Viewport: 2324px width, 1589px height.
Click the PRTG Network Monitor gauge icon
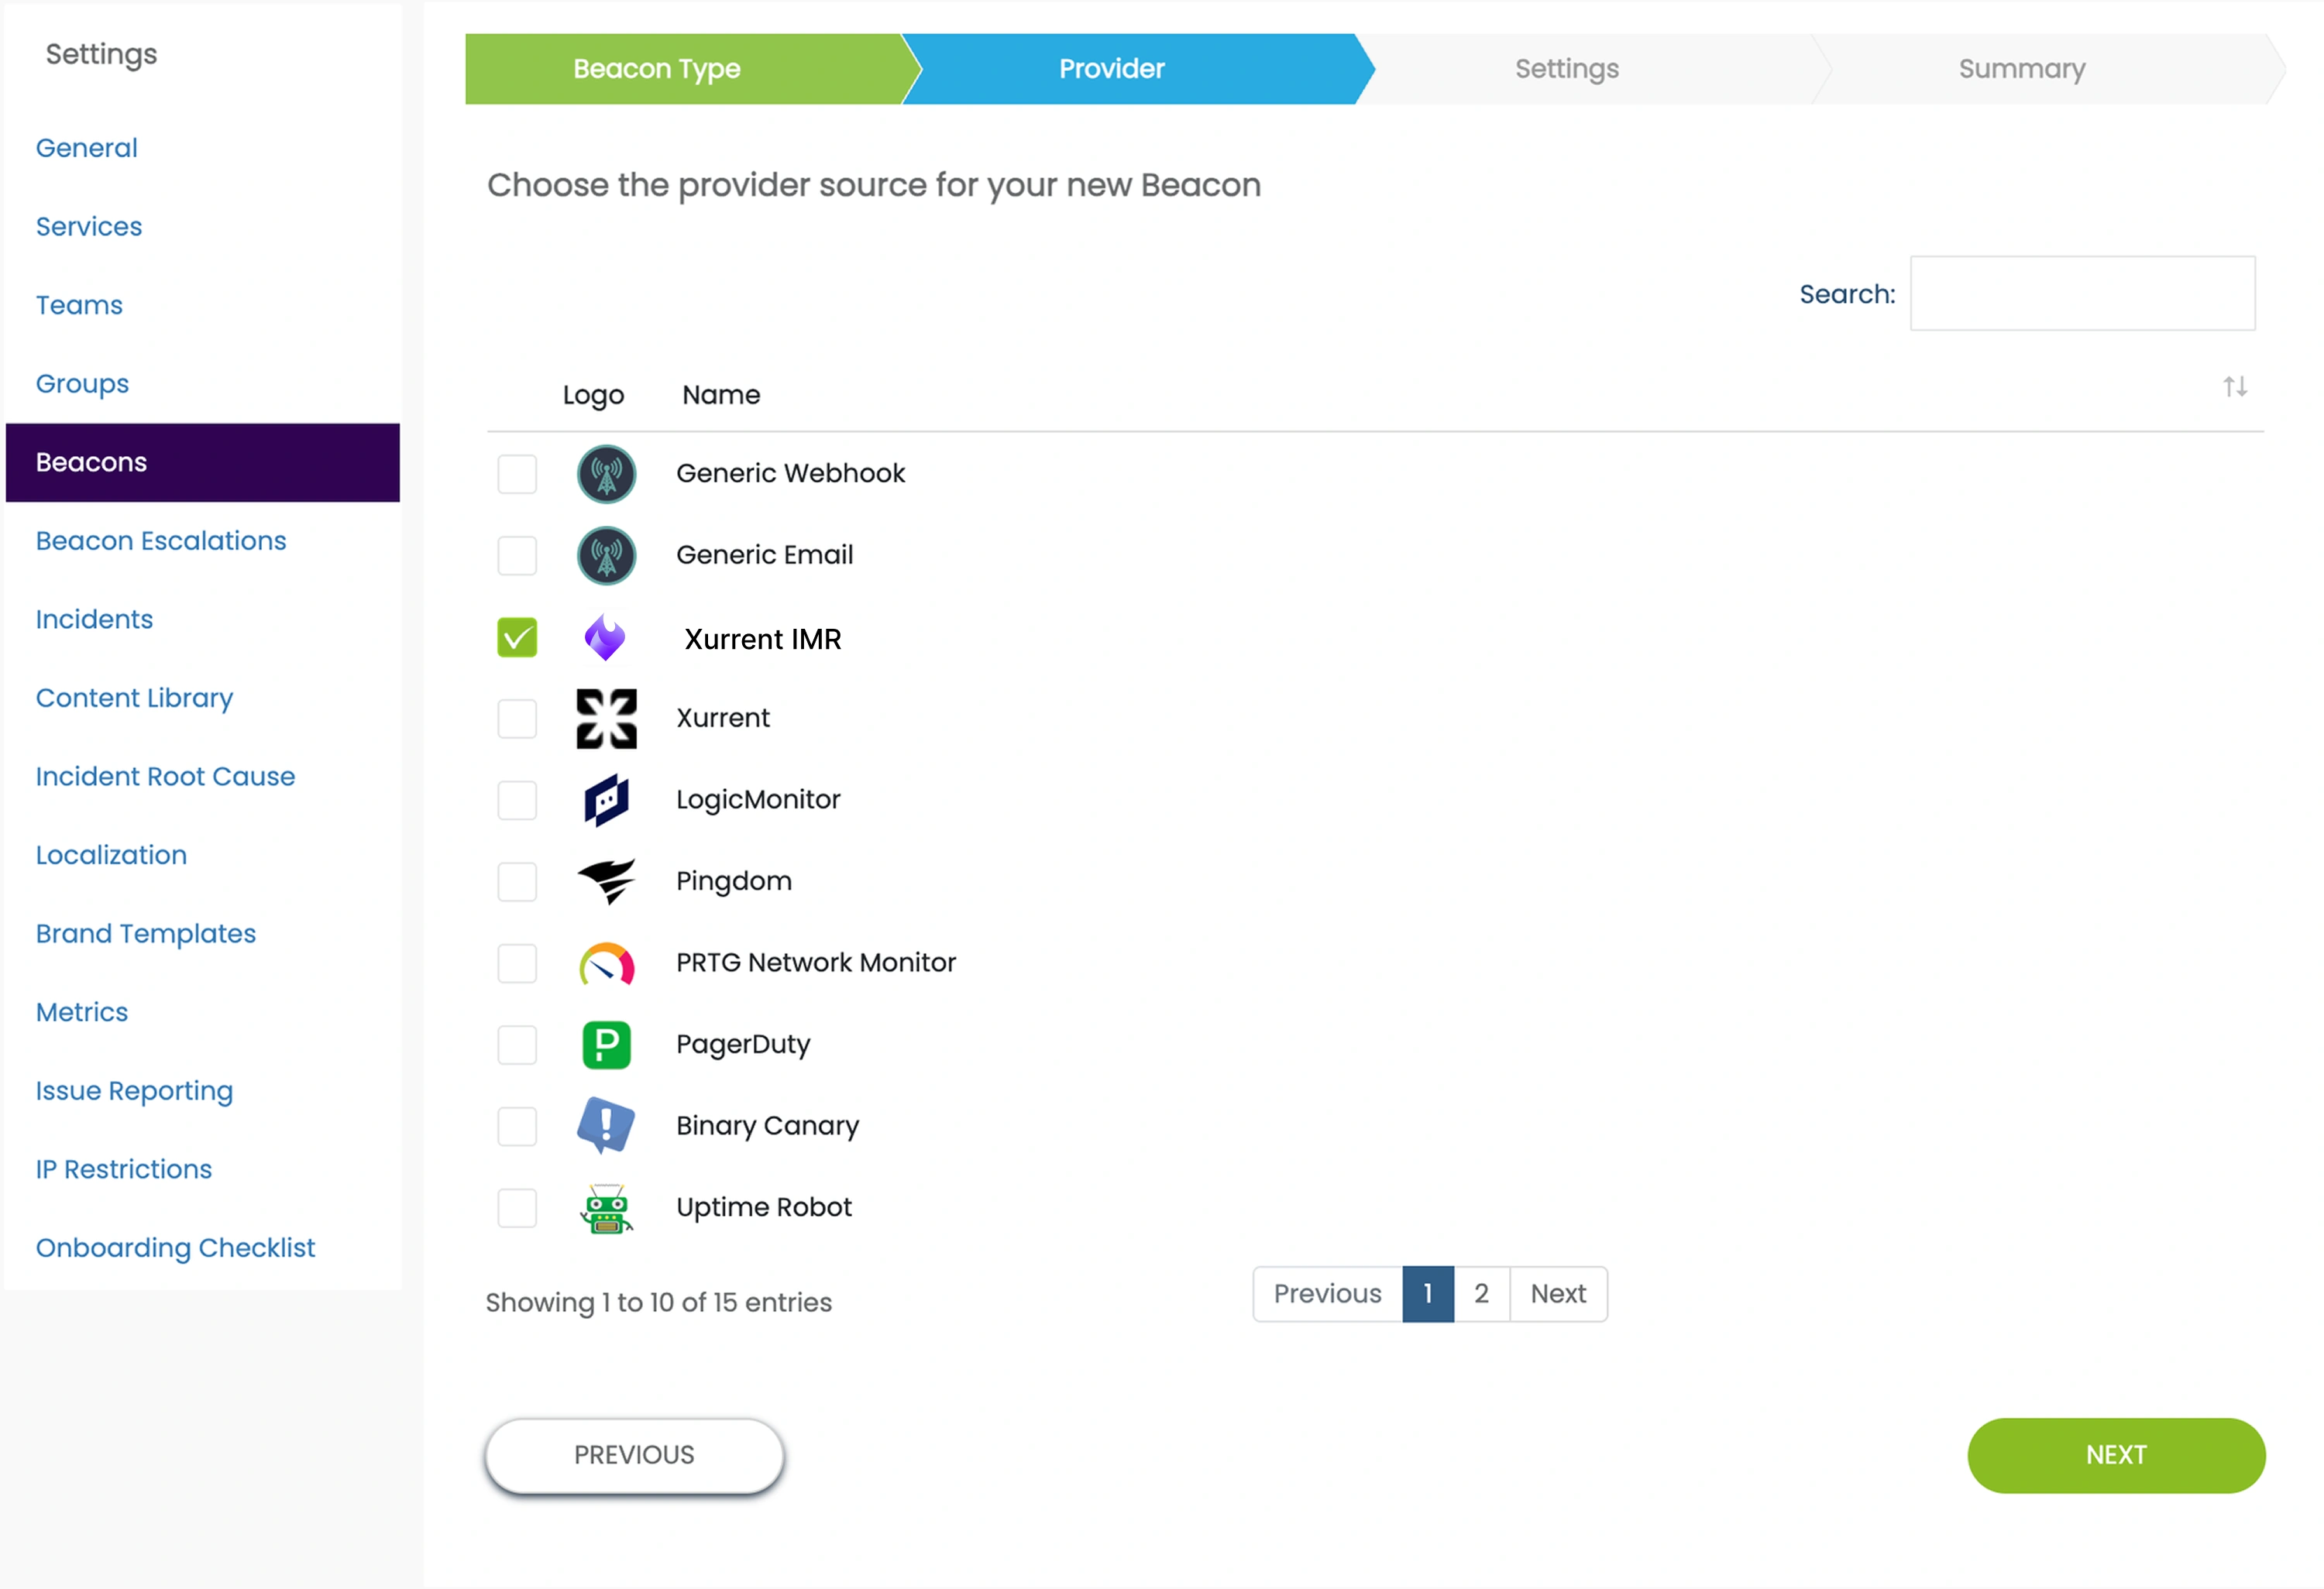coord(606,963)
